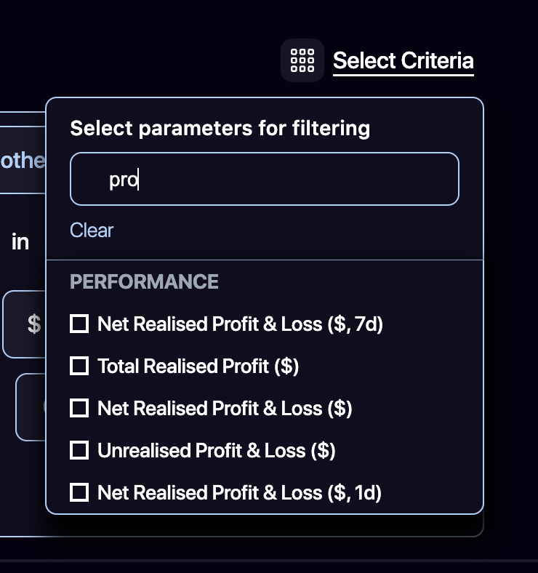The width and height of the screenshot is (538, 573).
Task: Click the partially hidden box below the $ field
Action: pyautogui.click(x=31, y=406)
